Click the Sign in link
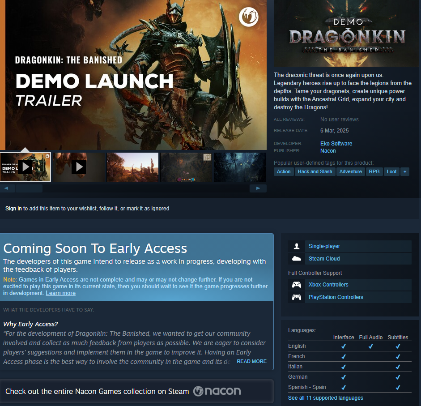Viewport: 421px width, 406px height. tap(13, 209)
